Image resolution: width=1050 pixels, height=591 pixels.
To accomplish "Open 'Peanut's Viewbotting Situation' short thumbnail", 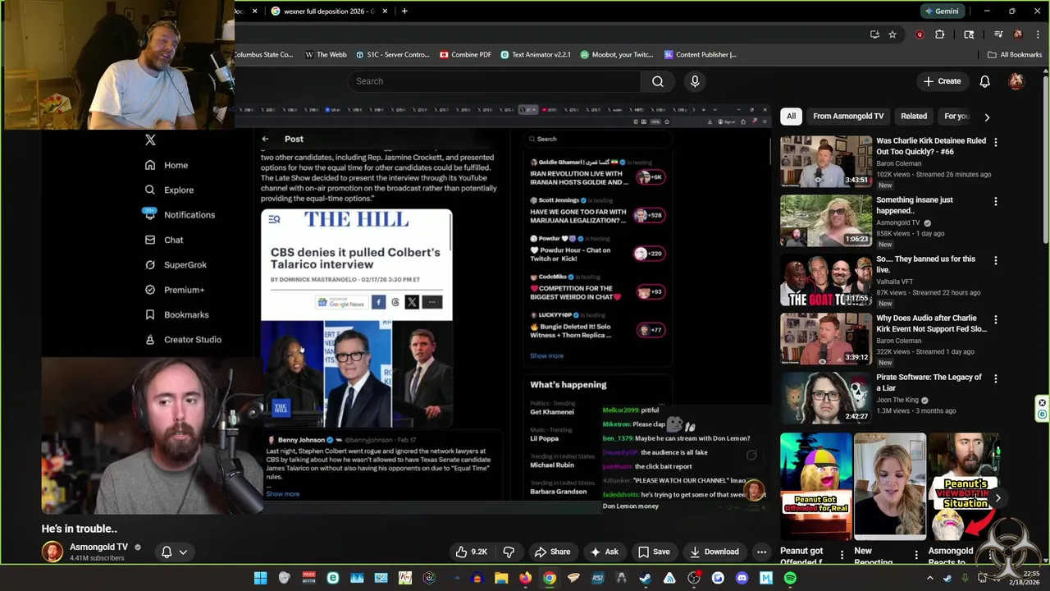I will coord(965,486).
